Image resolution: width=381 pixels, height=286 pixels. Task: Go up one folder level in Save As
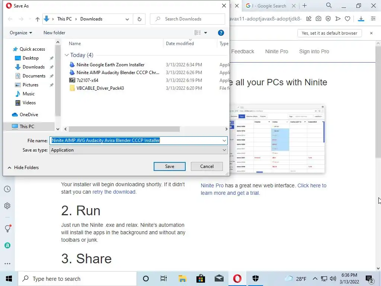point(38,19)
